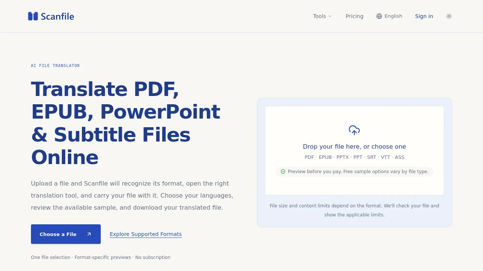Click the Scanfile logo icon
This screenshot has width=483, height=271.
tap(33, 16)
